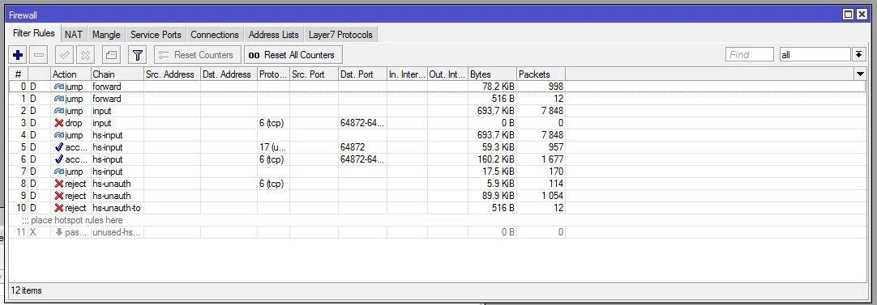This screenshot has width=877, height=305.
Task: Click the disable rule X icon
Action: (85, 55)
